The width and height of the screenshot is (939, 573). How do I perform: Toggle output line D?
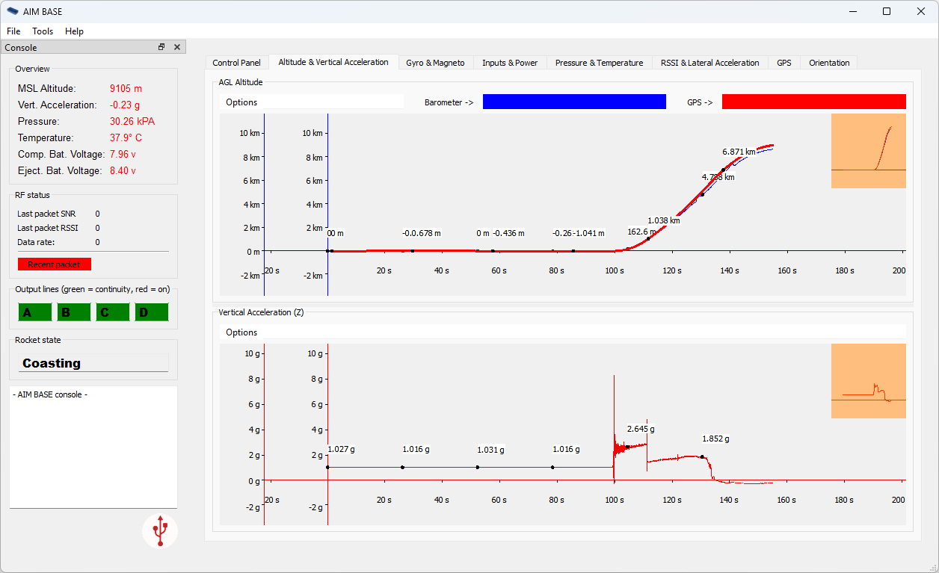(x=152, y=312)
